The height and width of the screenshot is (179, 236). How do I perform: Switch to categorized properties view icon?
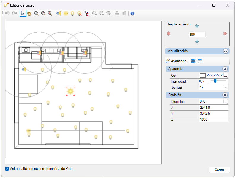point(193,61)
